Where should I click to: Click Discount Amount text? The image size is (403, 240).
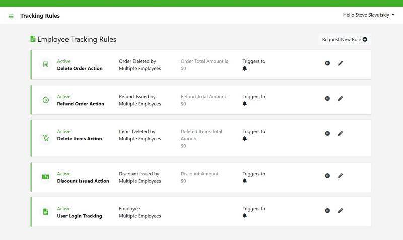click(199, 174)
